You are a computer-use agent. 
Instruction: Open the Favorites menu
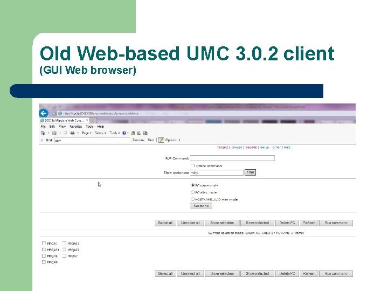point(76,127)
